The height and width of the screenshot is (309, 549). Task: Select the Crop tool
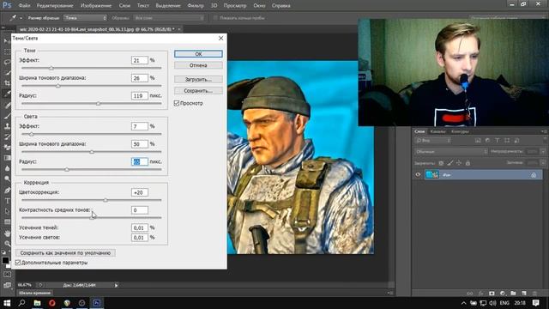pos(7,83)
